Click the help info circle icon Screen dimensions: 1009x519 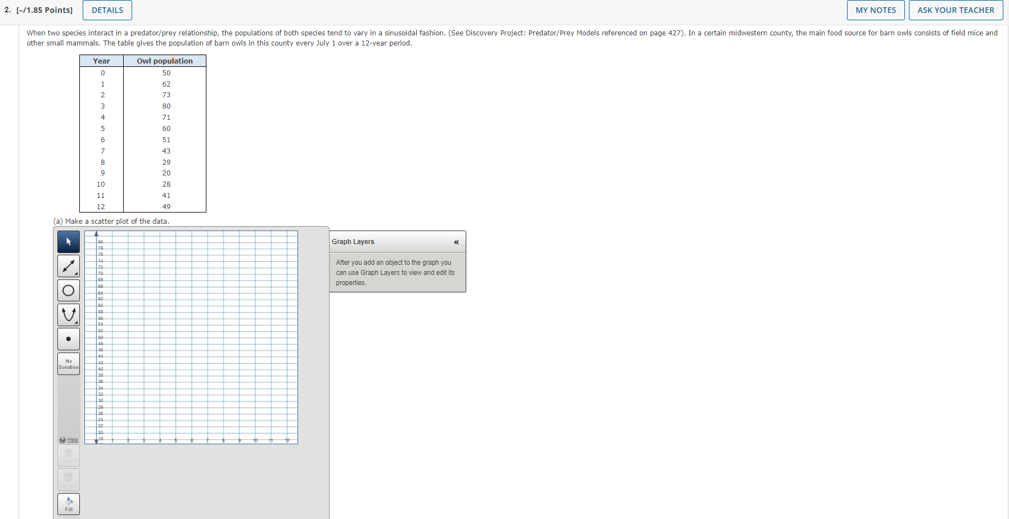62,440
